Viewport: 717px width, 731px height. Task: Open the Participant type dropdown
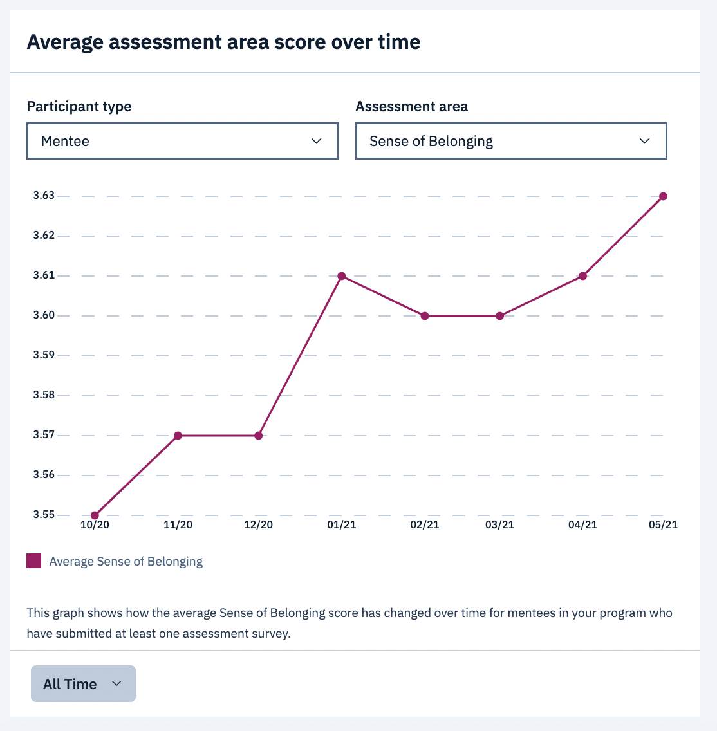click(182, 141)
